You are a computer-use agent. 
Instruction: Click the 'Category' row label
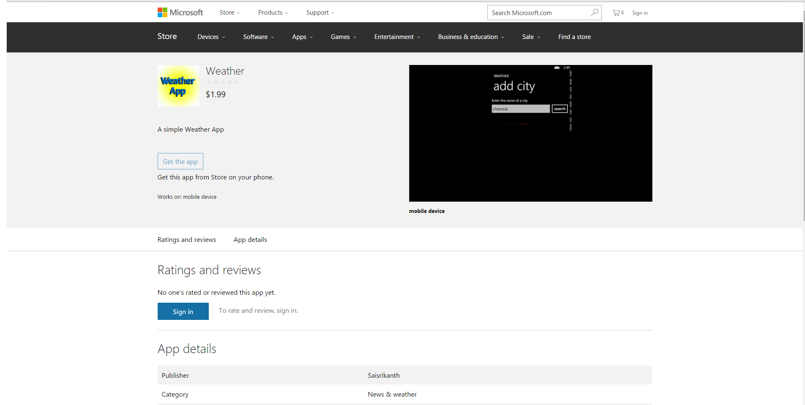coord(175,395)
